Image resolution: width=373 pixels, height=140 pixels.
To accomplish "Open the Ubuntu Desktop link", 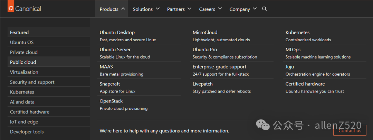I will click(117, 32).
